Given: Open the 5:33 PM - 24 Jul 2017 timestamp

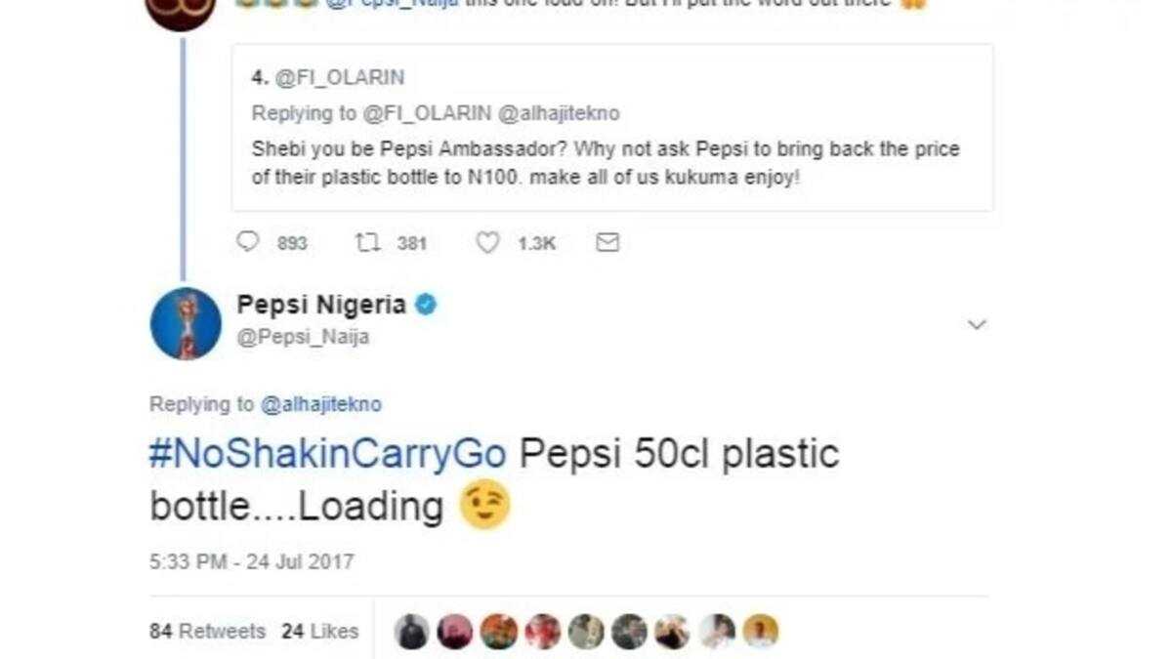Looking at the screenshot, I should point(251,561).
